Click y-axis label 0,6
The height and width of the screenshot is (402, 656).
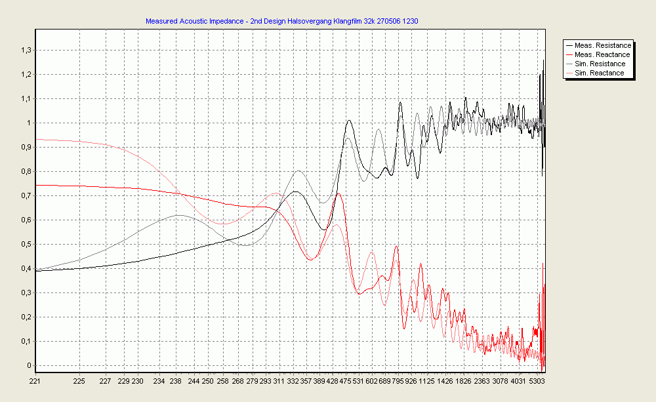pyautogui.click(x=26, y=220)
